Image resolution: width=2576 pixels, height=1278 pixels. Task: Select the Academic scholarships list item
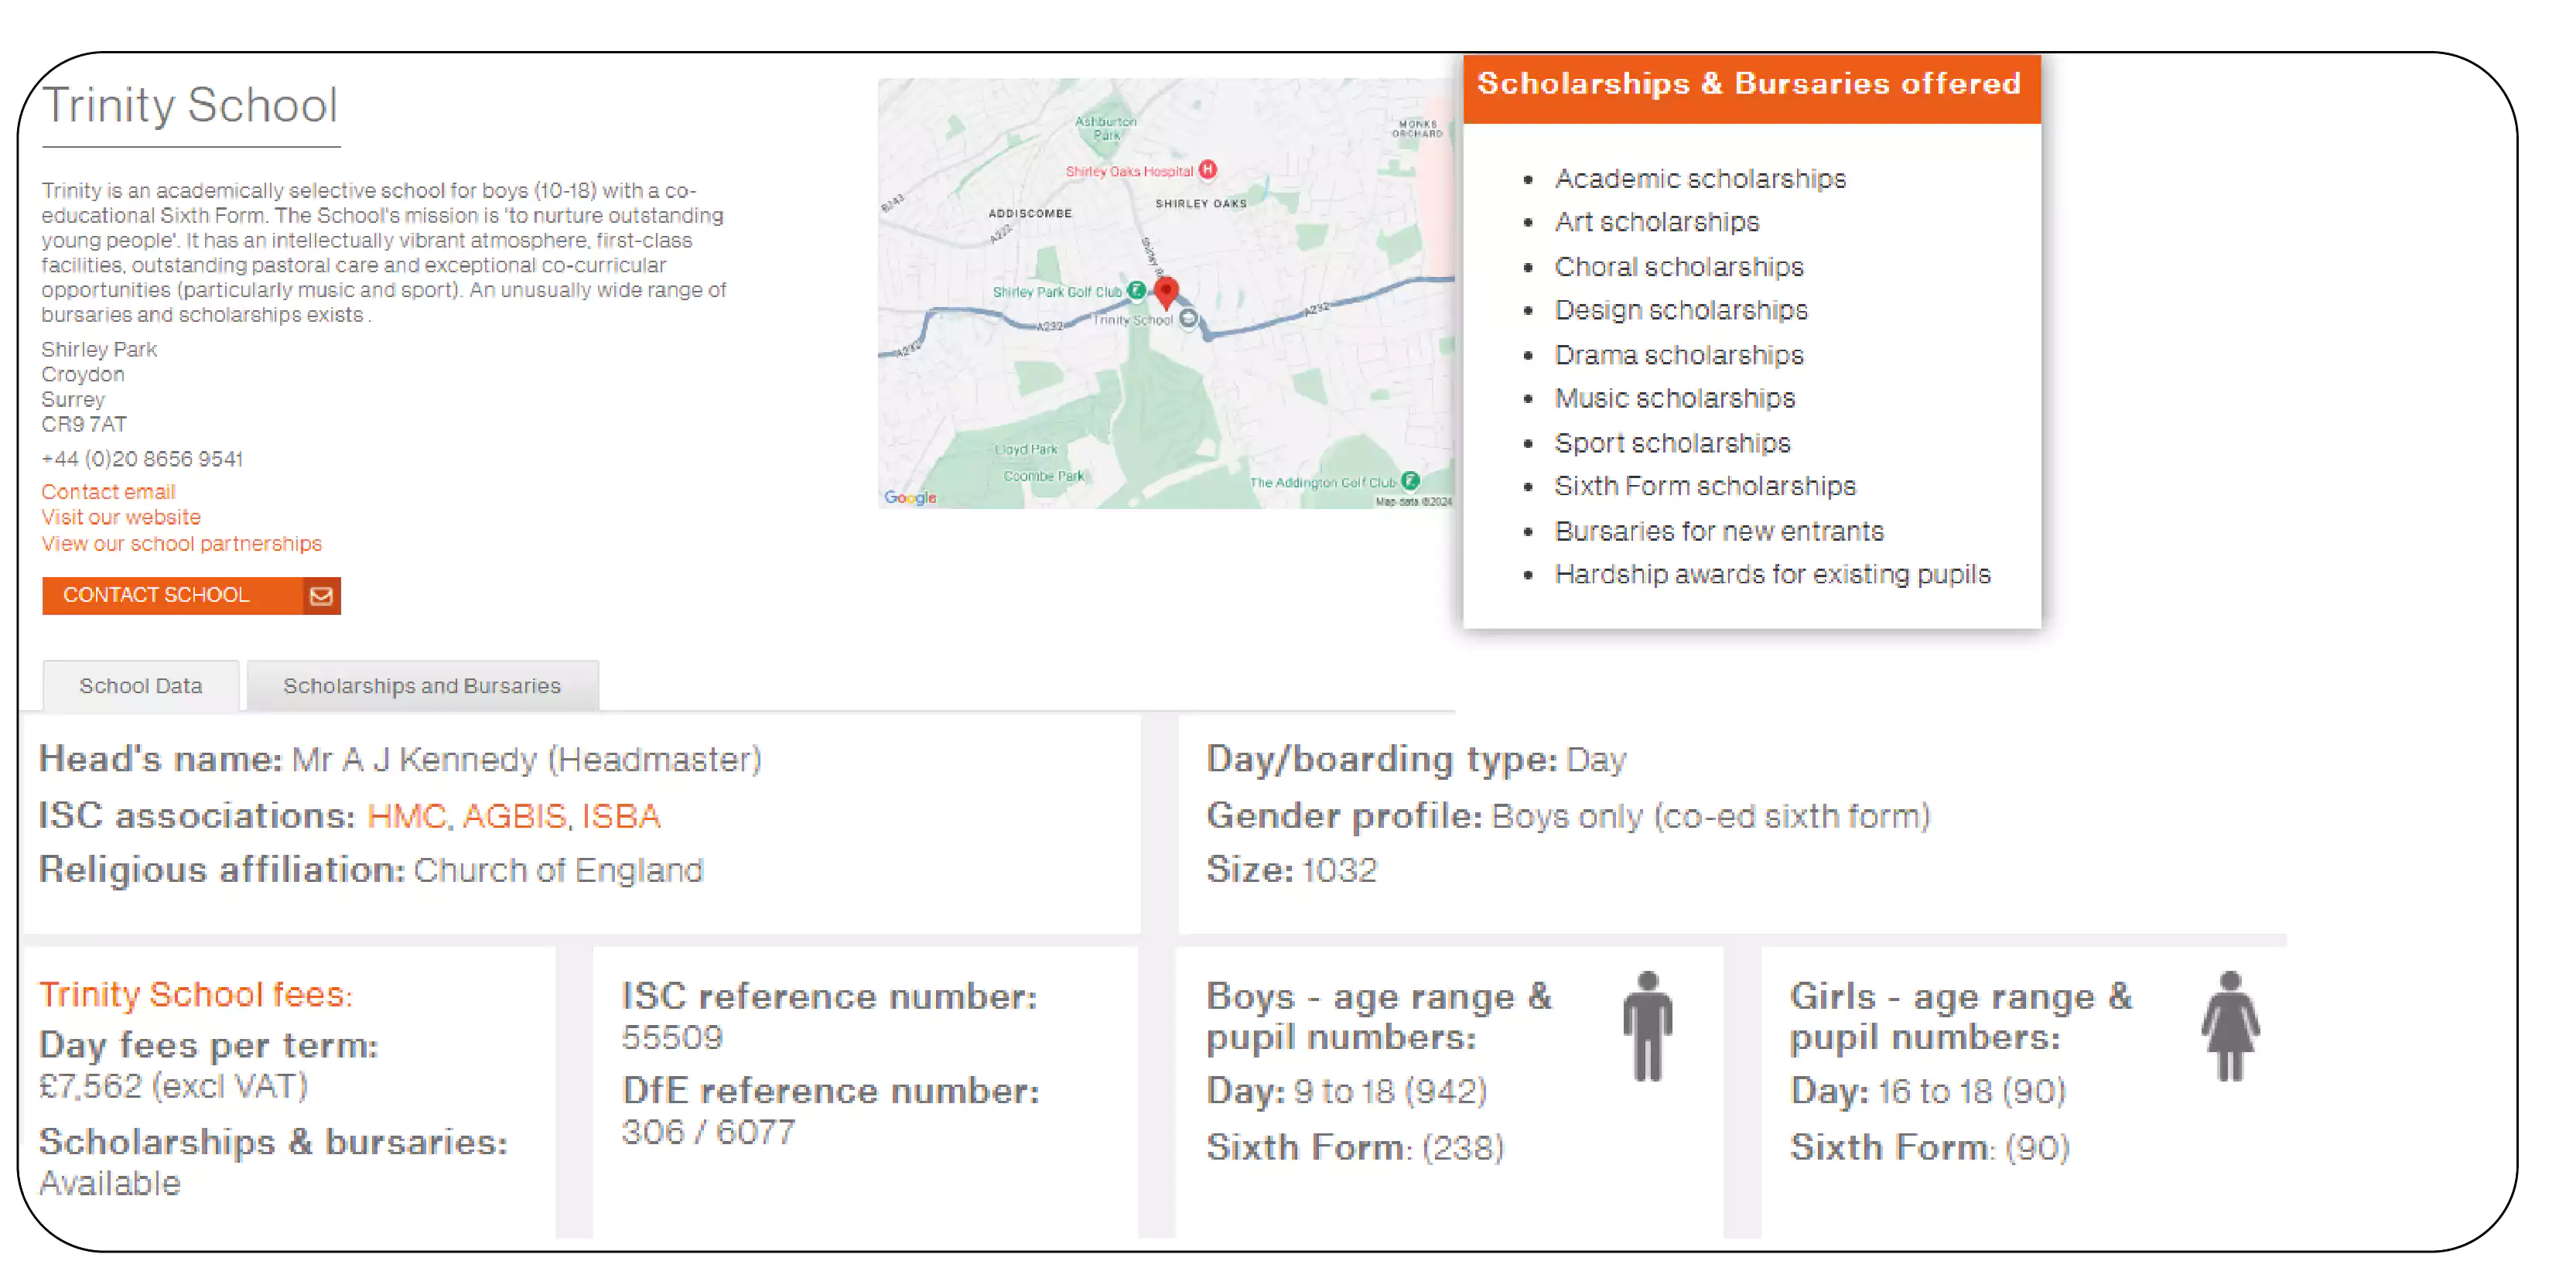pyautogui.click(x=1700, y=179)
